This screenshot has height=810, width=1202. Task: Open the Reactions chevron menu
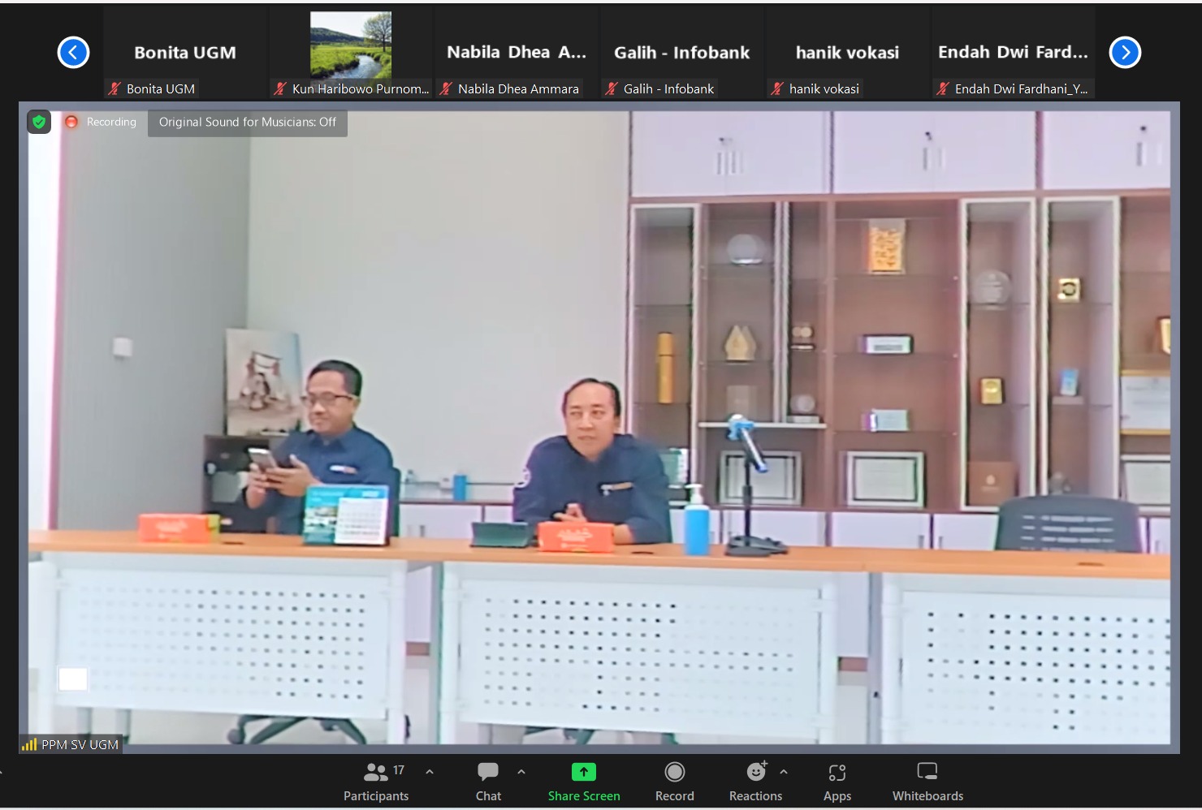click(x=784, y=770)
